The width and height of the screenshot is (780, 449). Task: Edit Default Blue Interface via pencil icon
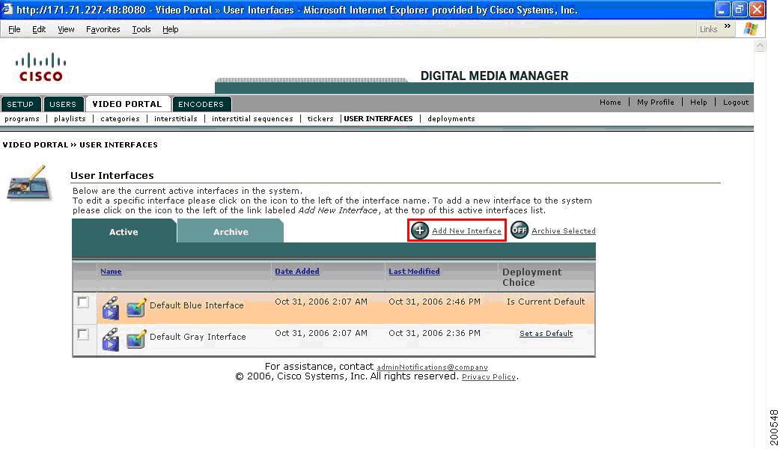(135, 308)
